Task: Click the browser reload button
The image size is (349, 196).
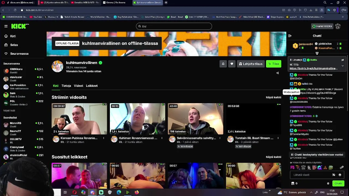Action: [x=15, y=10]
